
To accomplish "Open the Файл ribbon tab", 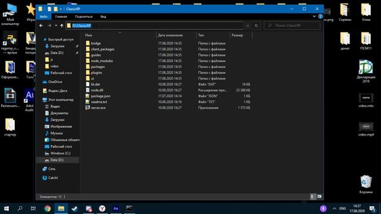I will (43, 17).
